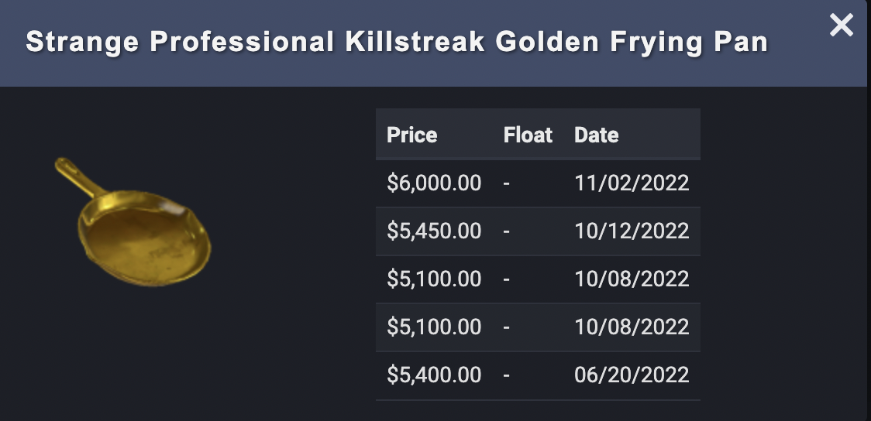Click the word Strange in the title
The image size is (871, 421).
point(81,43)
